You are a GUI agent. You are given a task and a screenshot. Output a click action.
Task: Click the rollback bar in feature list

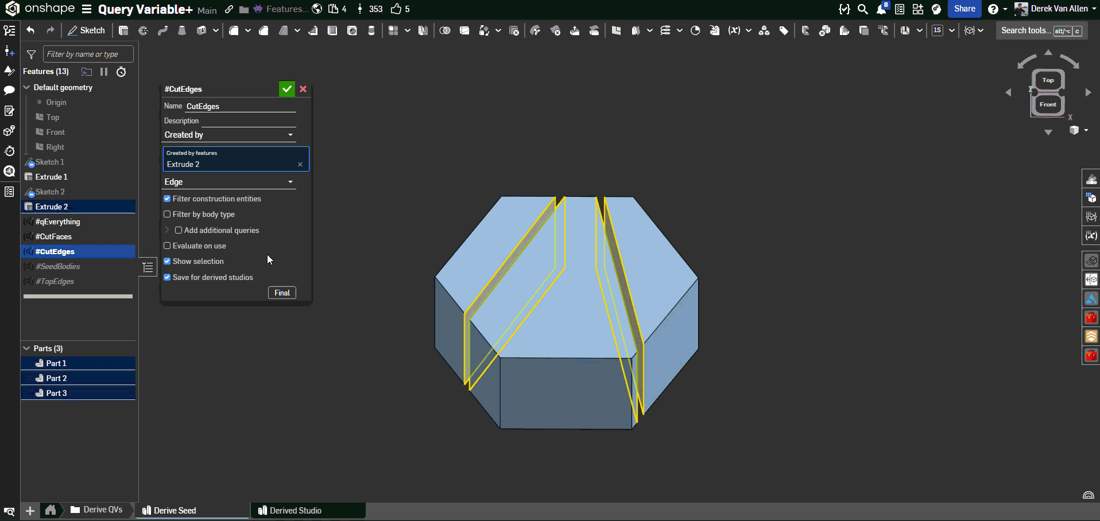[x=78, y=296]
